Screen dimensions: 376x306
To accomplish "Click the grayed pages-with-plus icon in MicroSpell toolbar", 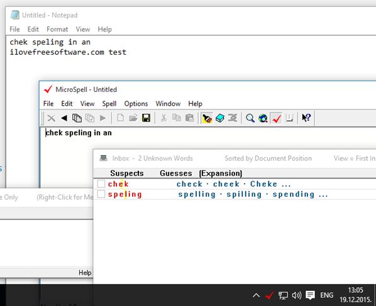I will pos(90,118).
